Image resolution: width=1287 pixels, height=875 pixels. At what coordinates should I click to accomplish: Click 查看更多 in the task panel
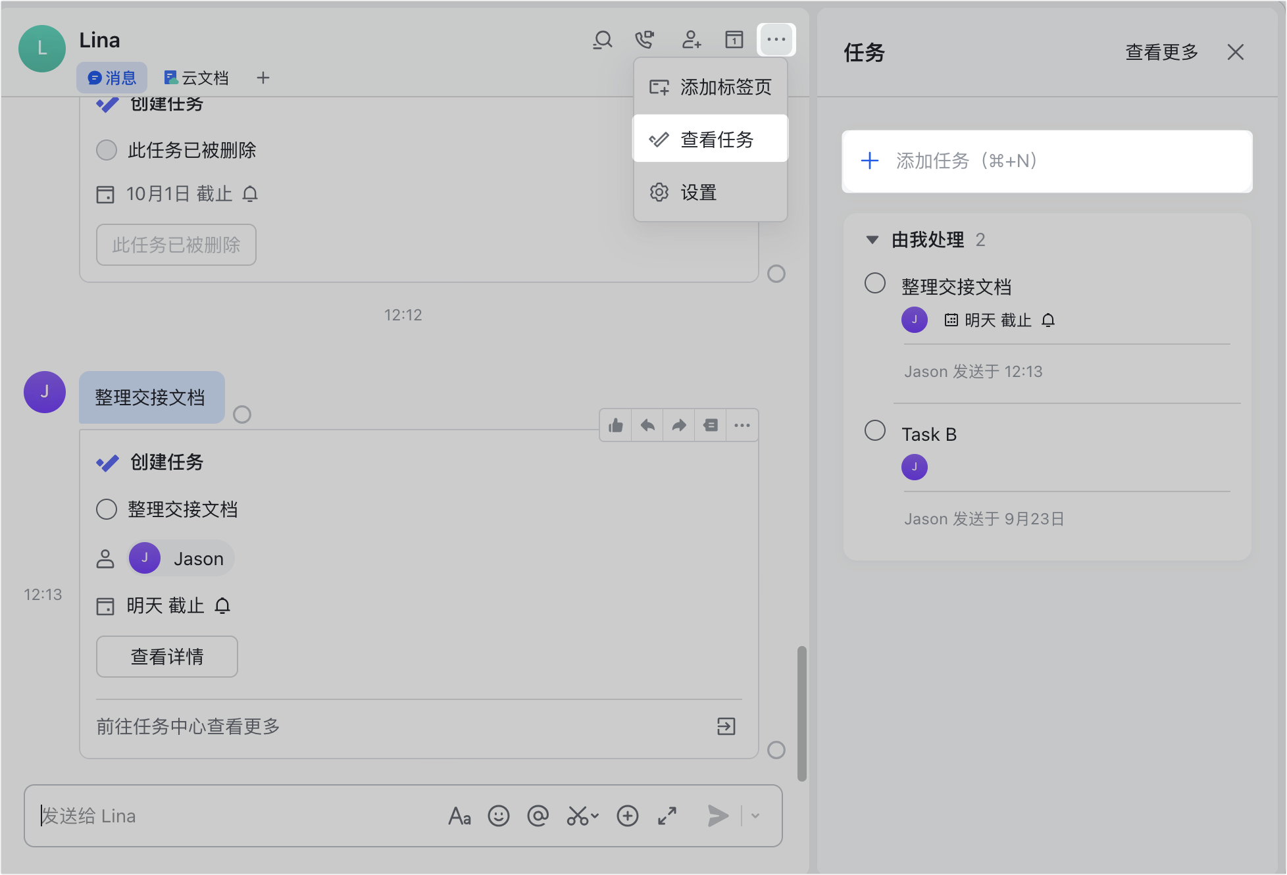pos(1161,52)
